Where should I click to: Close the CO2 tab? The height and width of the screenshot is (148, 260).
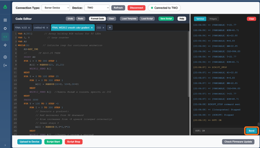(103, 28)
